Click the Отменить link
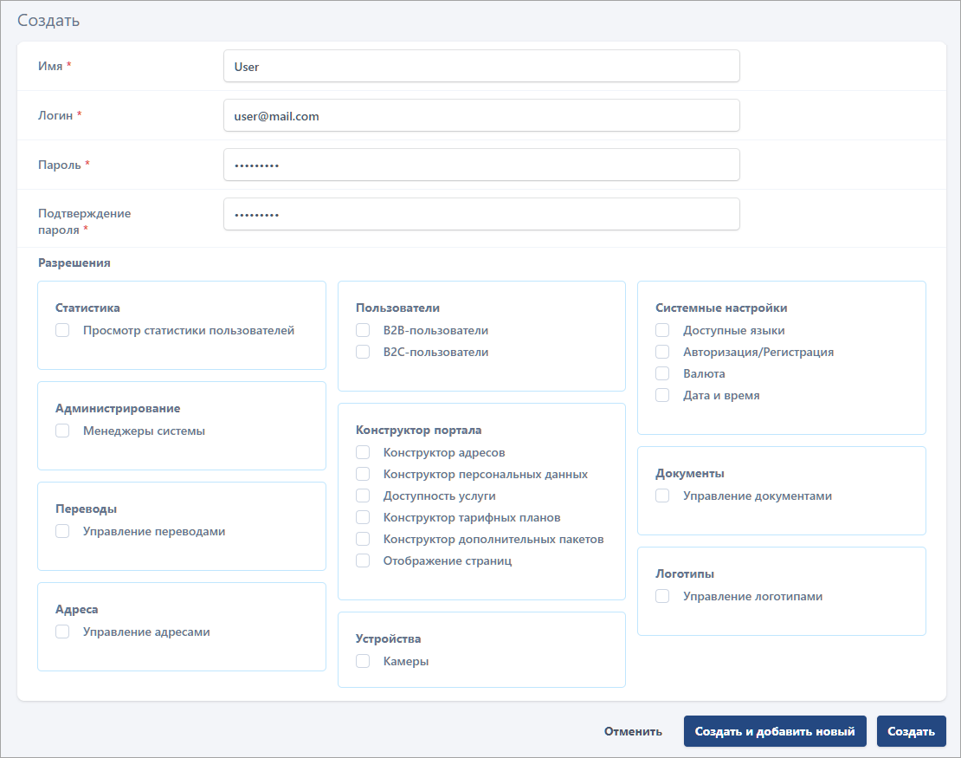961x758 pixels. point(633,731)
